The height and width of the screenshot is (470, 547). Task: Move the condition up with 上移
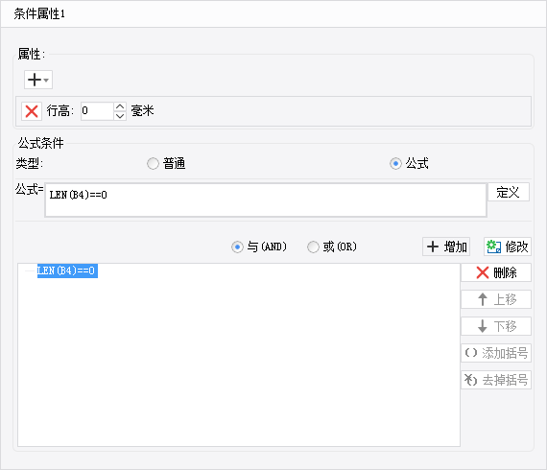click(496, 299)
